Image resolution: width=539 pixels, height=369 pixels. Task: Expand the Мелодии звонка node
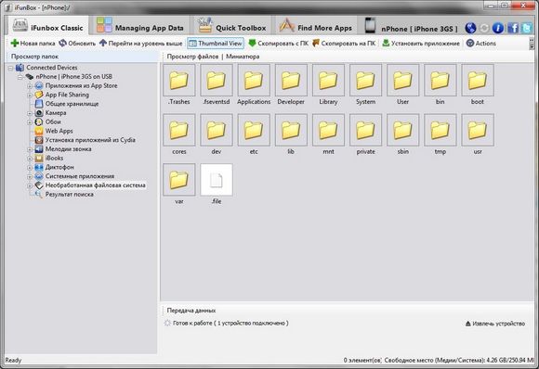[x=30, y=149]
